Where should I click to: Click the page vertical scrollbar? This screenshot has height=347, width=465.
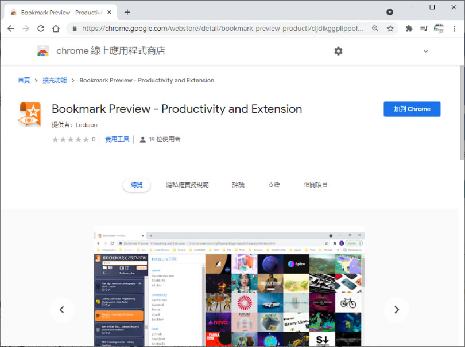pos(462,113)
